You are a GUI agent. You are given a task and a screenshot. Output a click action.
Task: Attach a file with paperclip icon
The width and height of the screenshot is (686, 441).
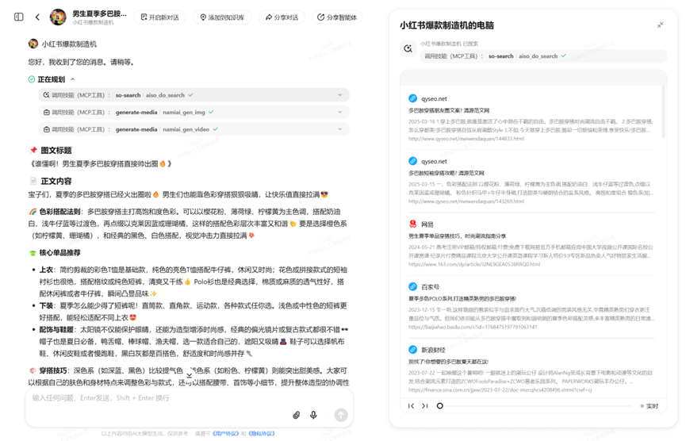tap(296, 415)
